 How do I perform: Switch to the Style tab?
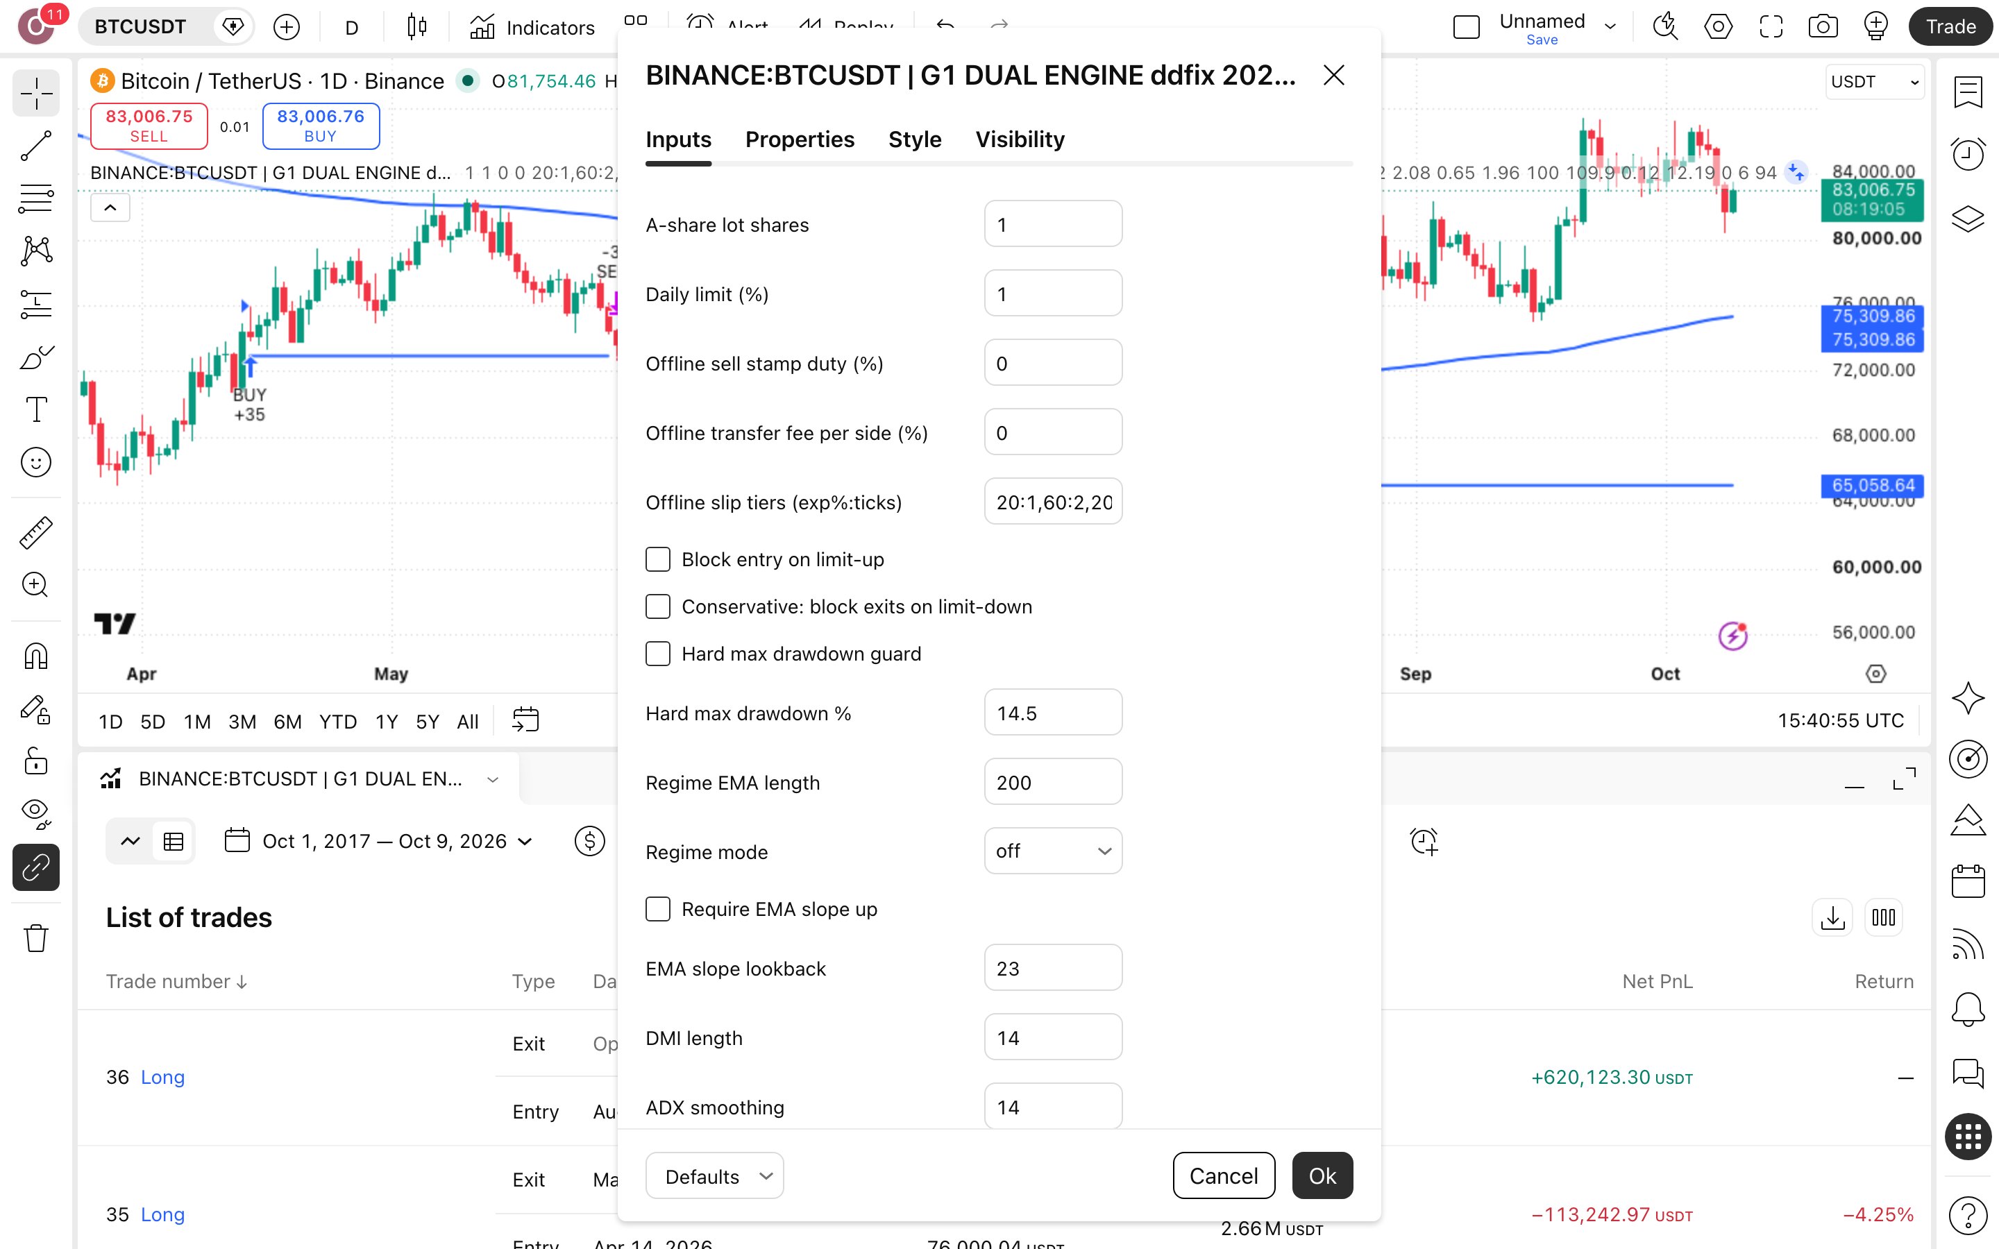point(914,139)
